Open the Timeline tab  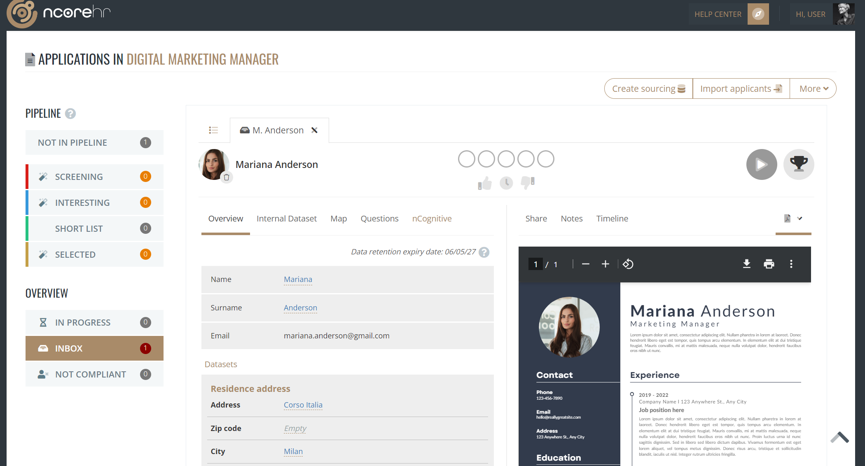click(612, 219)
